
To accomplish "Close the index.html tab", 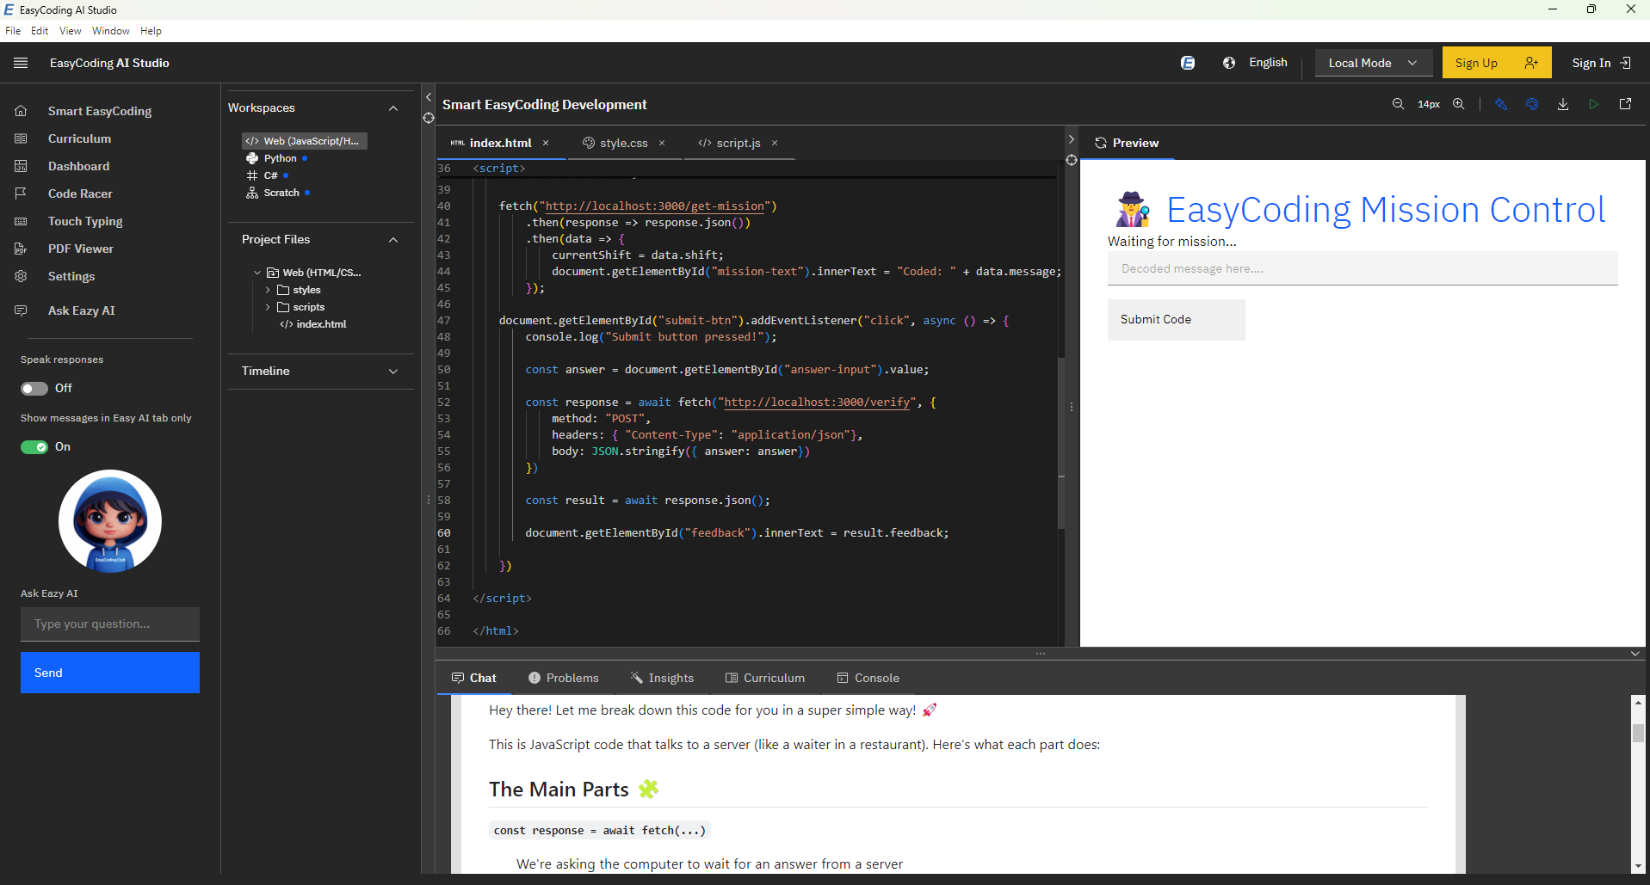I will click(x=546, y=143).
